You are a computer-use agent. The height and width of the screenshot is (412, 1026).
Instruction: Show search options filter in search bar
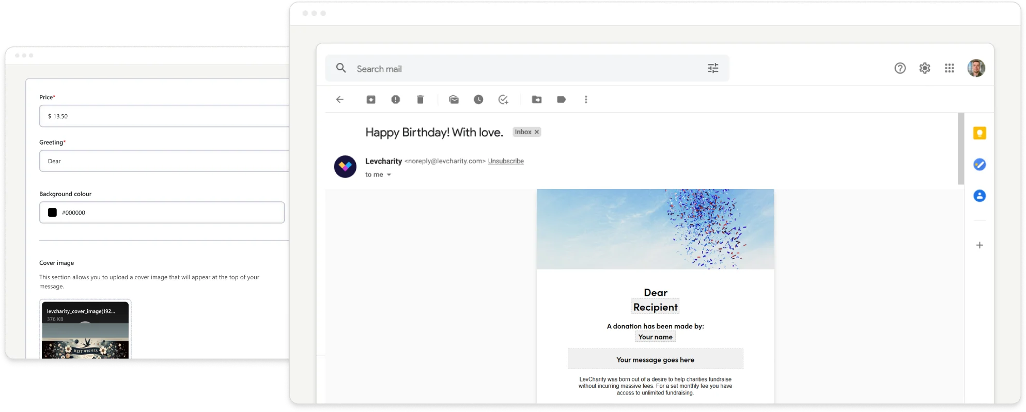(713, 68)
